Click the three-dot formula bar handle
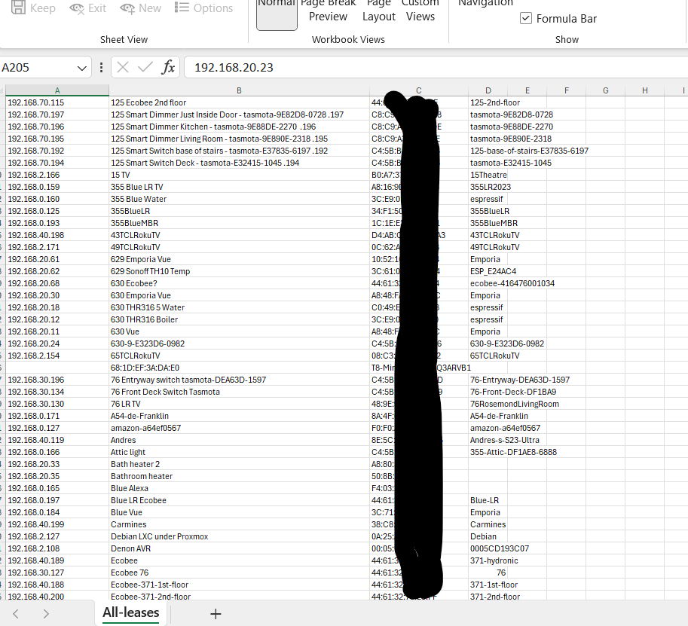 [102, 68]
